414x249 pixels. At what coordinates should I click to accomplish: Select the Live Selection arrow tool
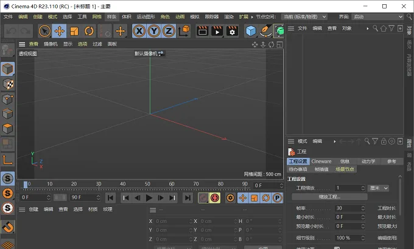click(x=44, y=31)
